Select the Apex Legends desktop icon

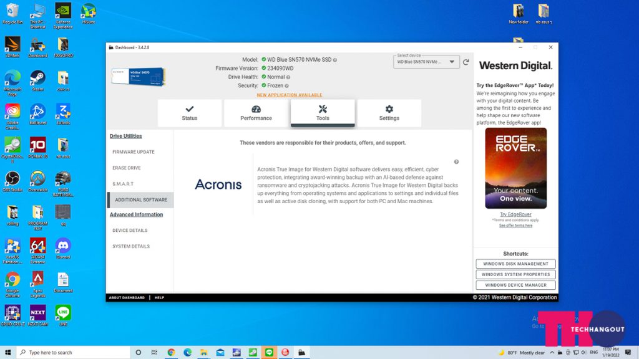pos(37,284)
